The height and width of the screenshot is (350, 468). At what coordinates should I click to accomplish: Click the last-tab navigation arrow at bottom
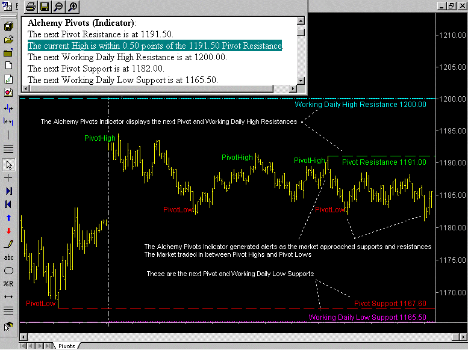click(x=48, y=346)
